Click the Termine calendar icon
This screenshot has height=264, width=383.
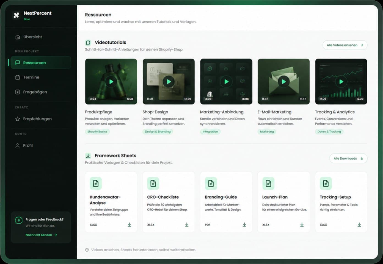pyautogui.click(x=18, y=77)
